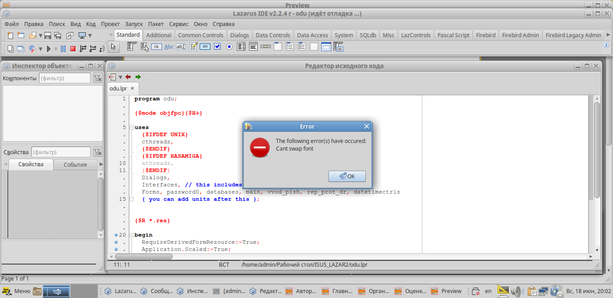Switch to the События tab

pos(75,164)
